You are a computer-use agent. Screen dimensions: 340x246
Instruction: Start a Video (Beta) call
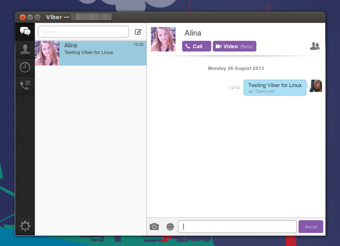(x=235, y=46)
